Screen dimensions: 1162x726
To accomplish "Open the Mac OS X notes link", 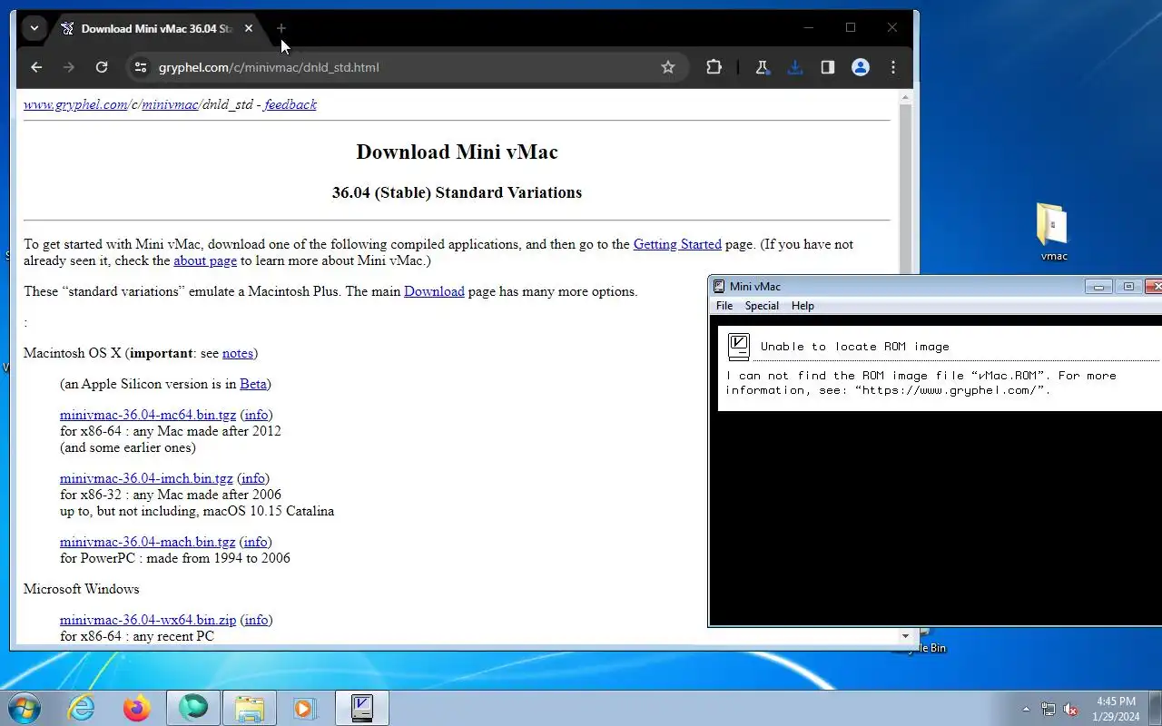I will [x=238, y=353].
